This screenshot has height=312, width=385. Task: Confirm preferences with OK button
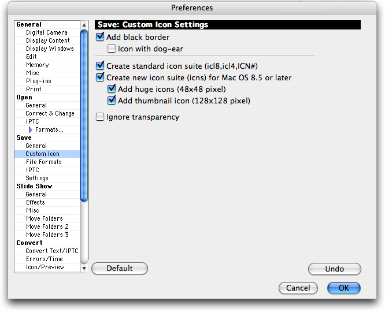[x=343, y=288]
